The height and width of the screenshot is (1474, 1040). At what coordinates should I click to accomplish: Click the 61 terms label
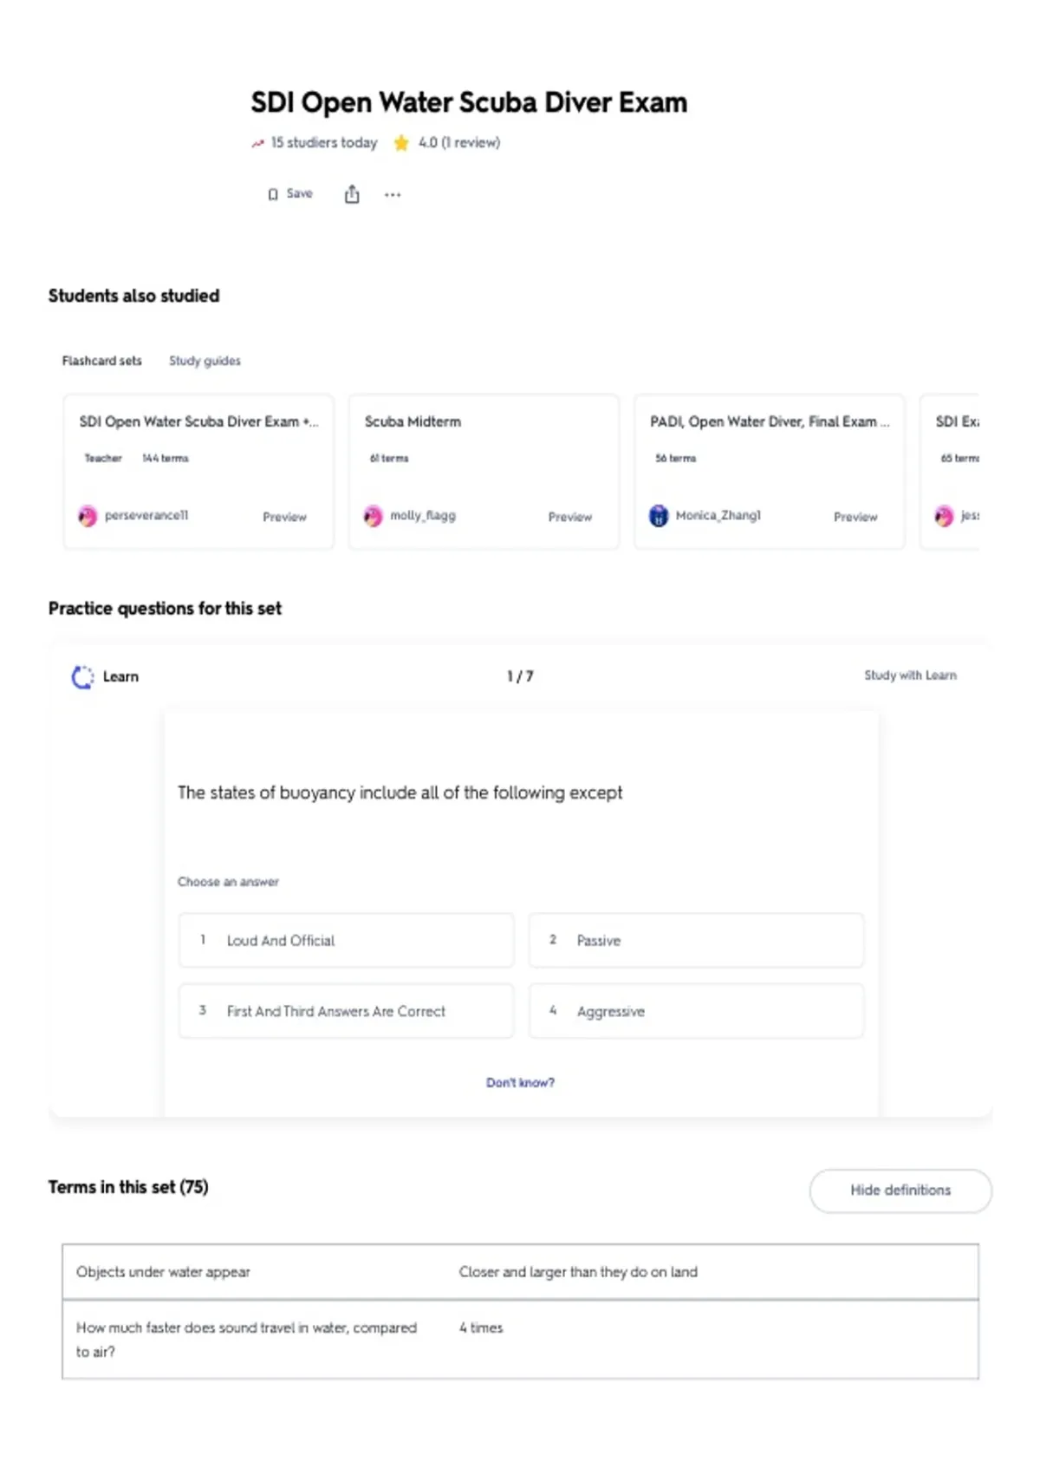[x=389, y=458]
